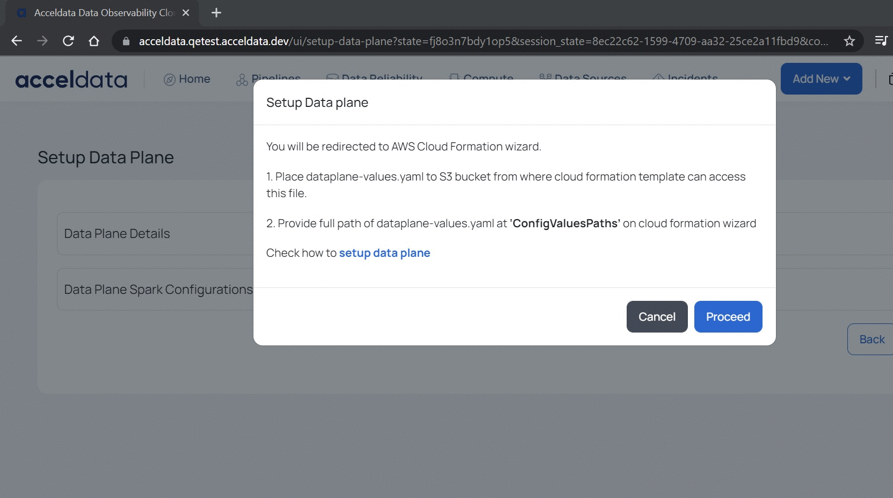Click the Pipelines nav icon
The image size is (893, 498).
point(242,80)
